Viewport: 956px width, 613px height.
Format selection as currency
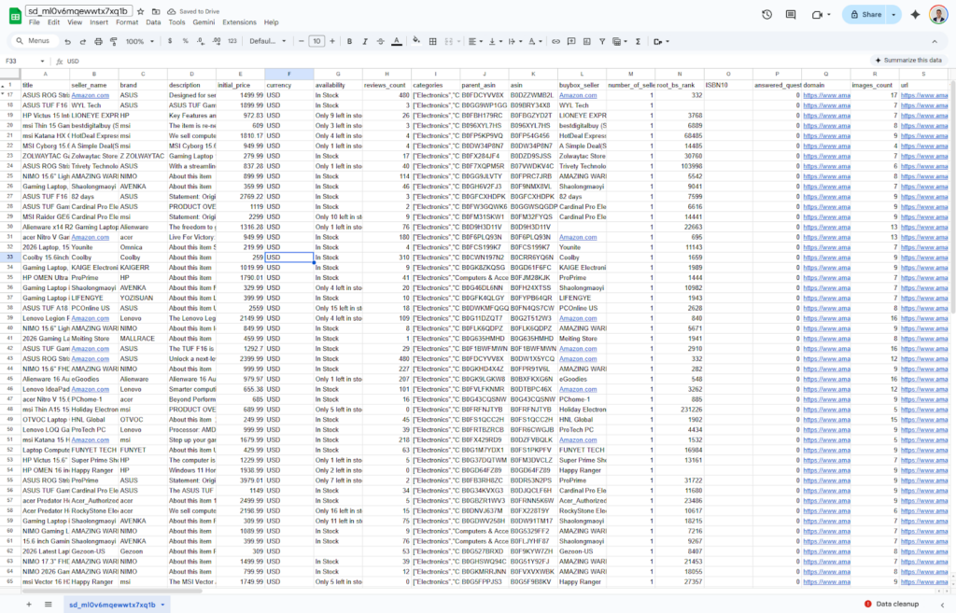(170, 41)
